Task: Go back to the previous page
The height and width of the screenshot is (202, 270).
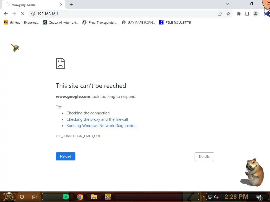Action: click(6, 14)
